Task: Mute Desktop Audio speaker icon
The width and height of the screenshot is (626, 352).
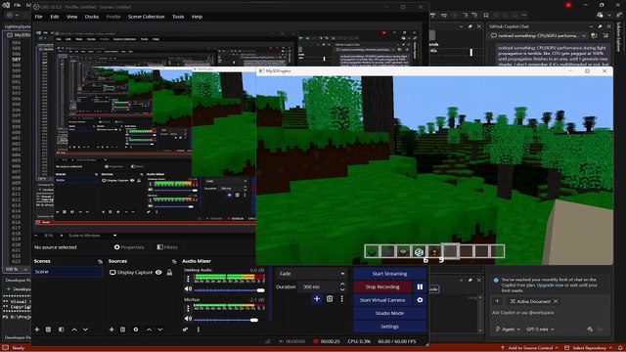Action: point(189,289)
